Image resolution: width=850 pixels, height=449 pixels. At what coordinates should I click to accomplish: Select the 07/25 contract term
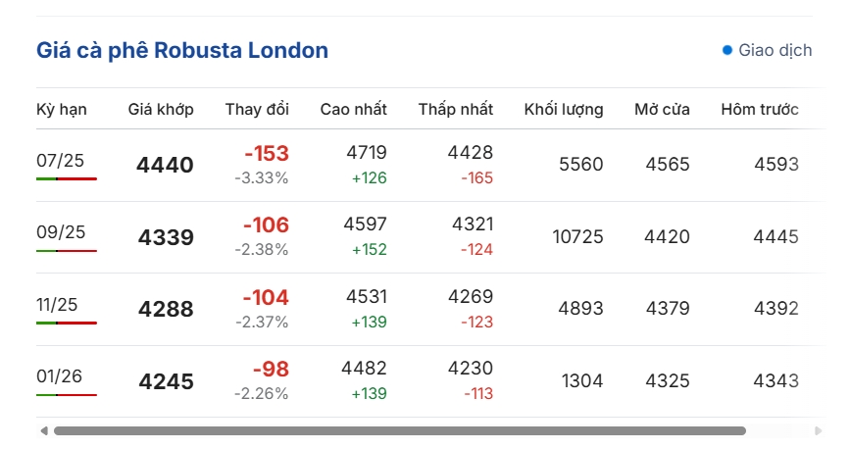[x=60, y=161]
